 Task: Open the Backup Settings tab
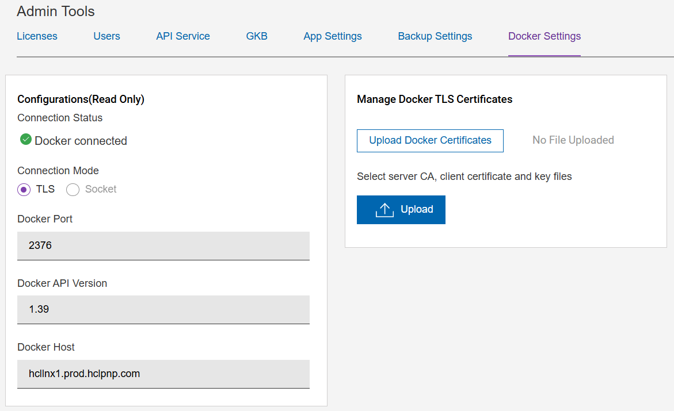(435, 36)
